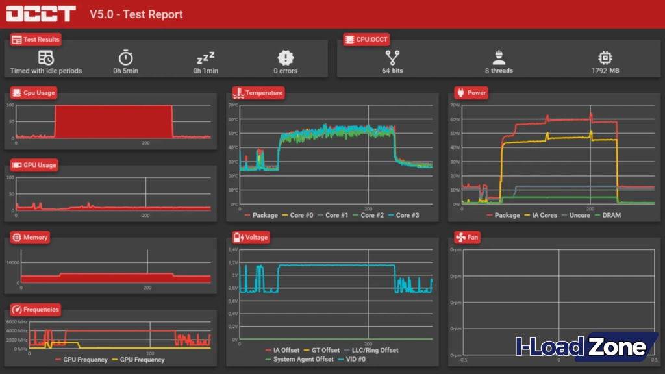This screenshot has height=374, width=665.
Task: Toggle Uncore in the Power legend
Action: [x=576, y=216]
